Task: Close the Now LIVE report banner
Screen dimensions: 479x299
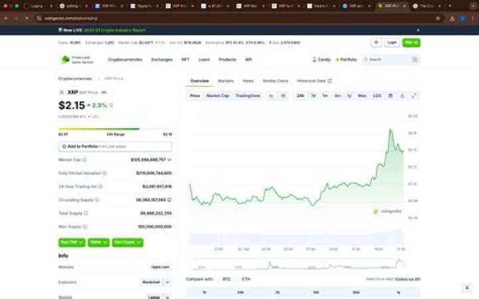Action: pos(418,30)
